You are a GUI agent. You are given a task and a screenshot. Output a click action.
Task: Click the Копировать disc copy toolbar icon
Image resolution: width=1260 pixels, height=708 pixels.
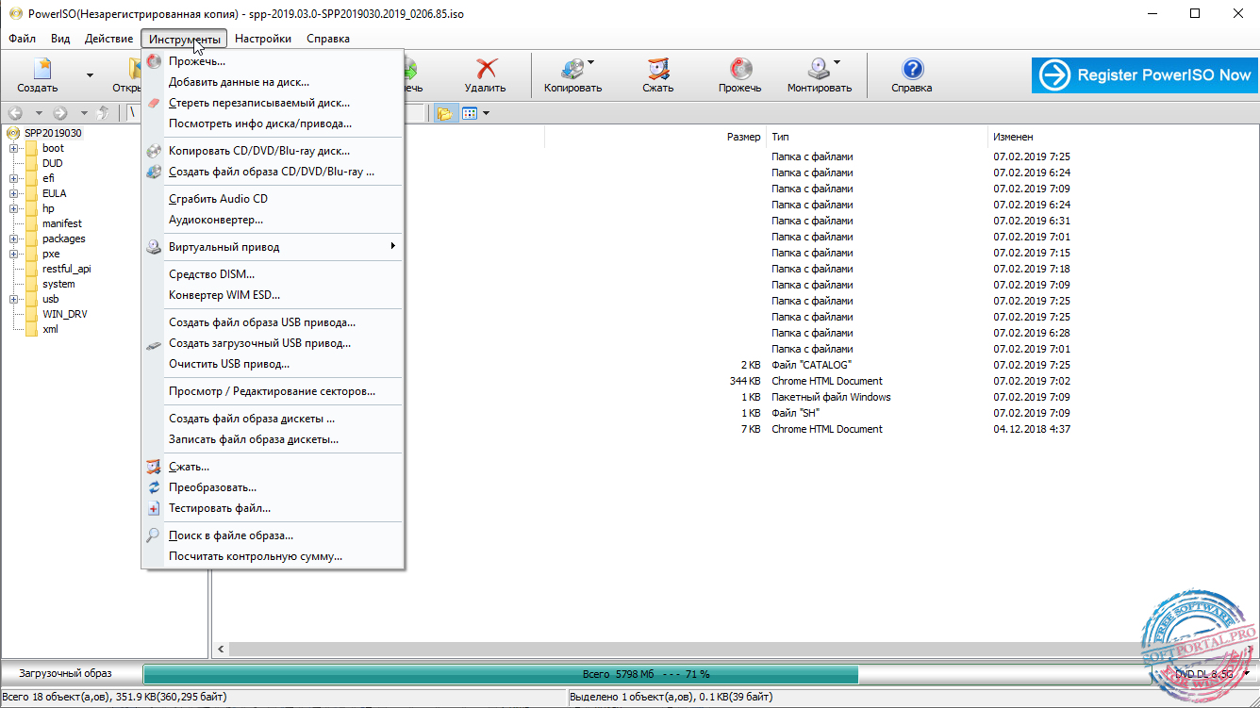coord(572,69)
